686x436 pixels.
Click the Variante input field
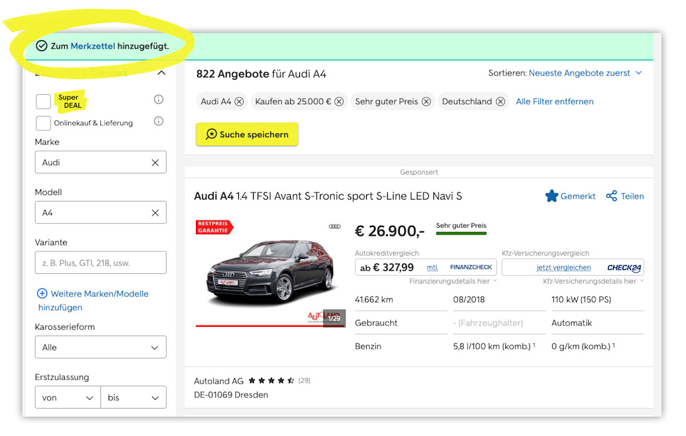pos(100,263)
